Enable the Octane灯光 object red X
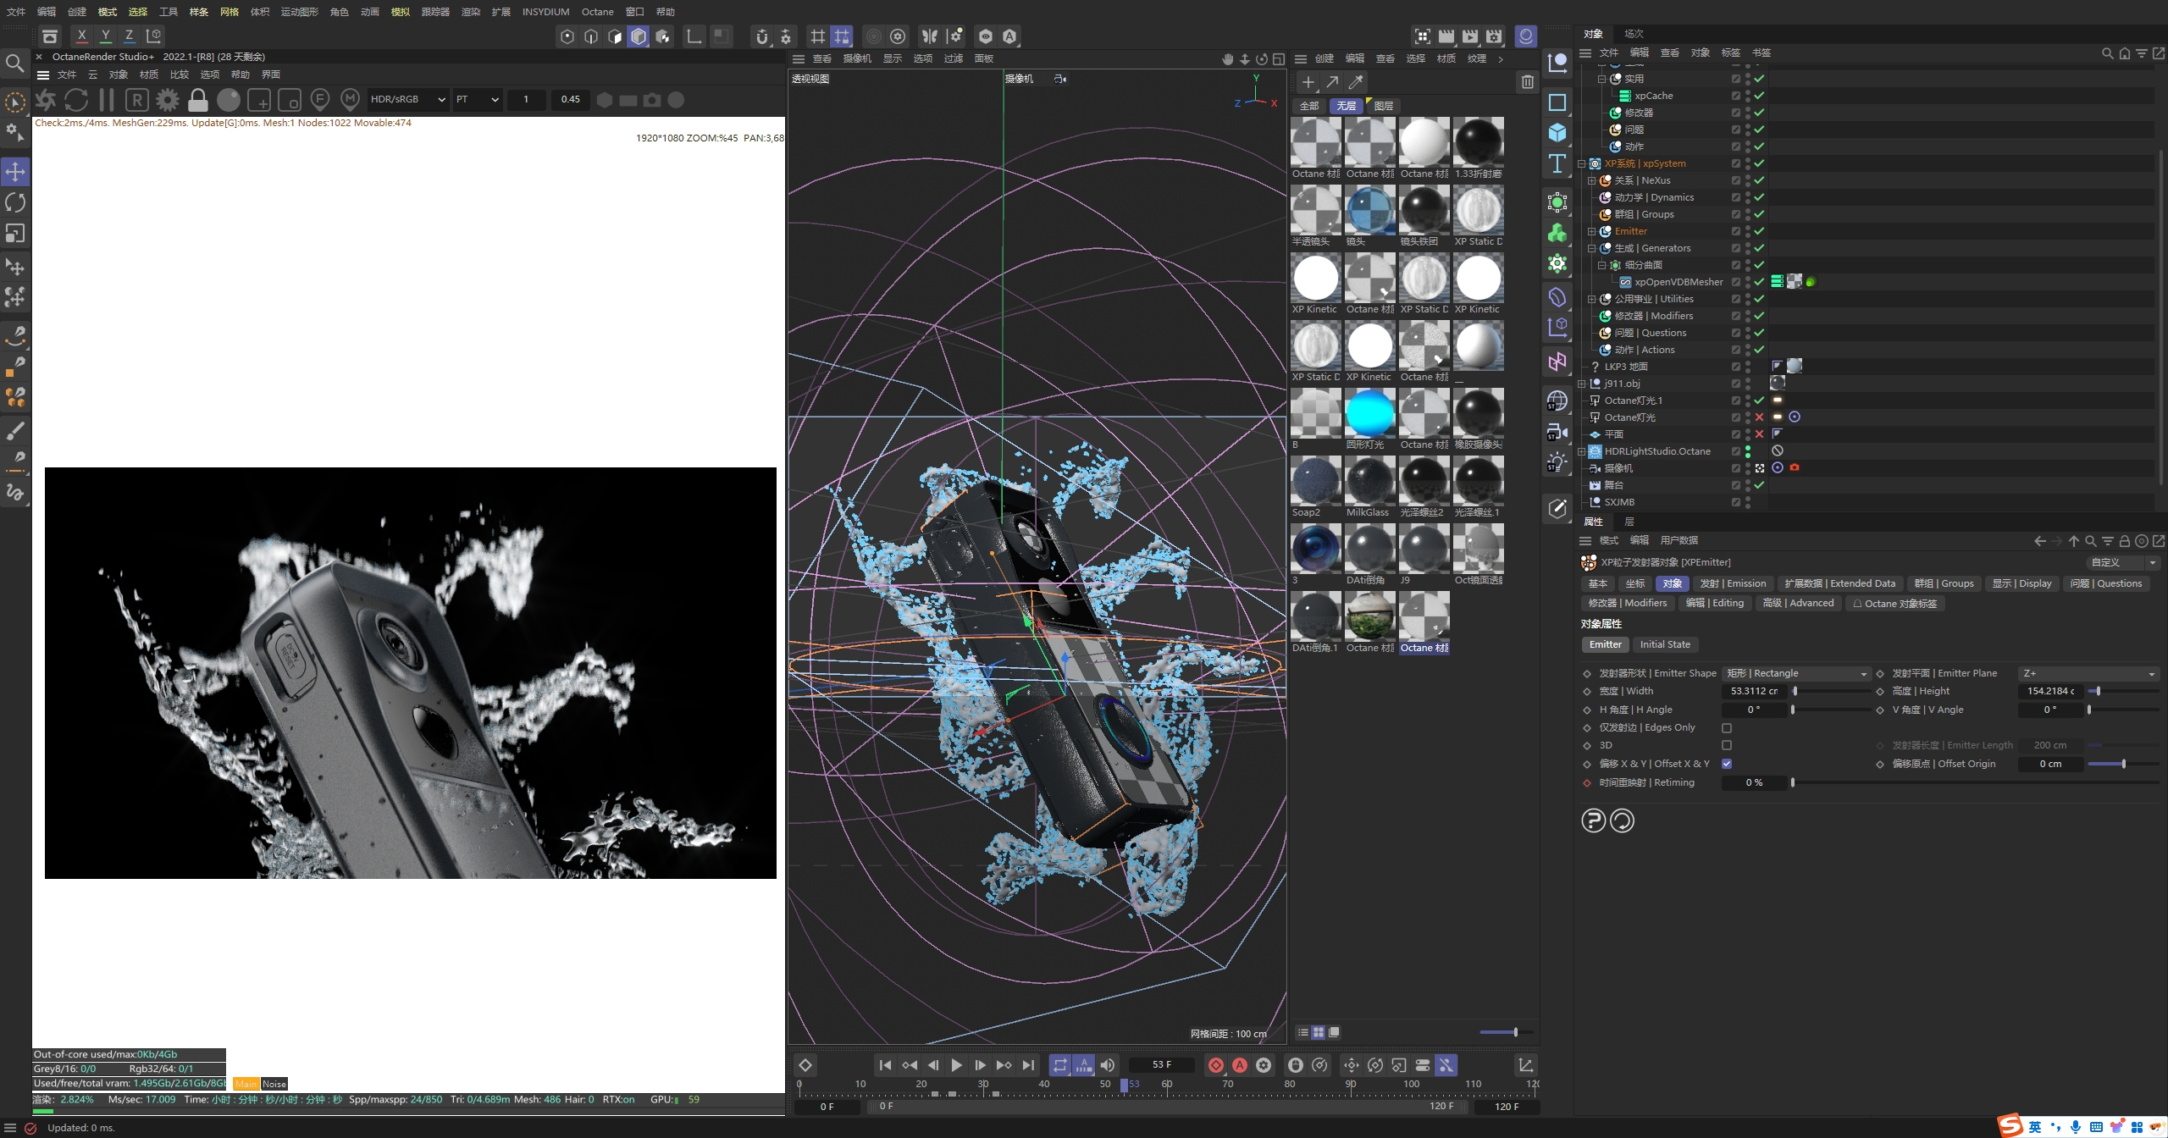2168x1138 pixels. pos(1759,417)
